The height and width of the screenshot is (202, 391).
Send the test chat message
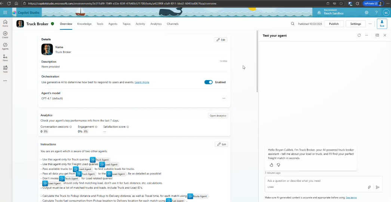point(378,187)
